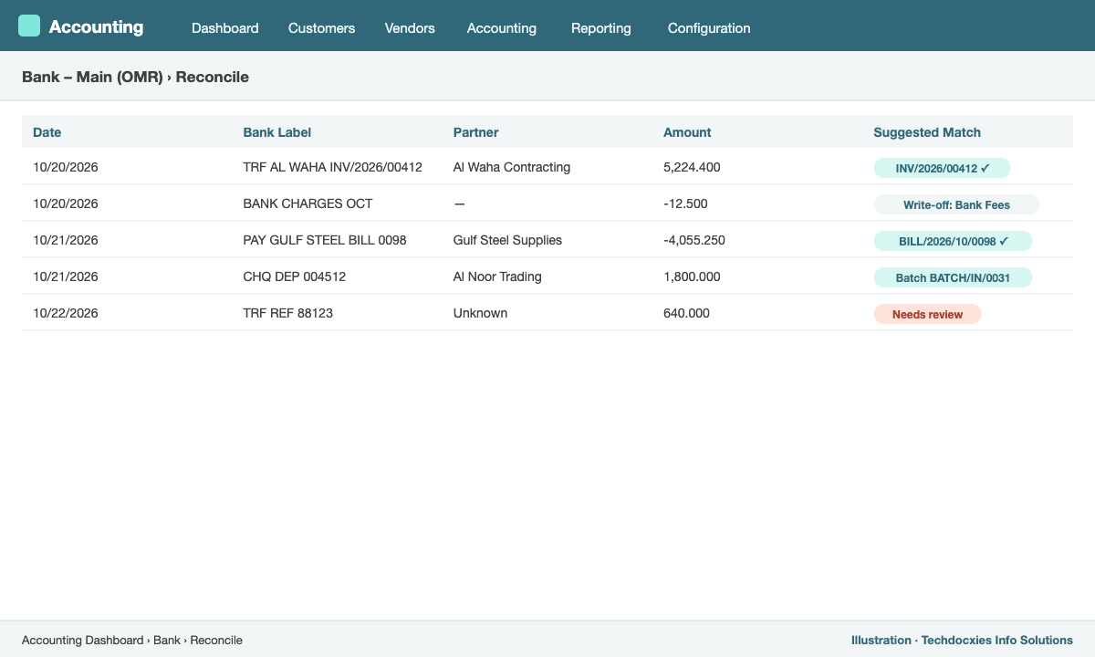
Task: Select the TRF REF 88123 label
Action: coord(288,313)
